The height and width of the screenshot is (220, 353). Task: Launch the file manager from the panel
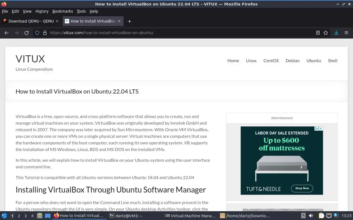tap(40, 216)
